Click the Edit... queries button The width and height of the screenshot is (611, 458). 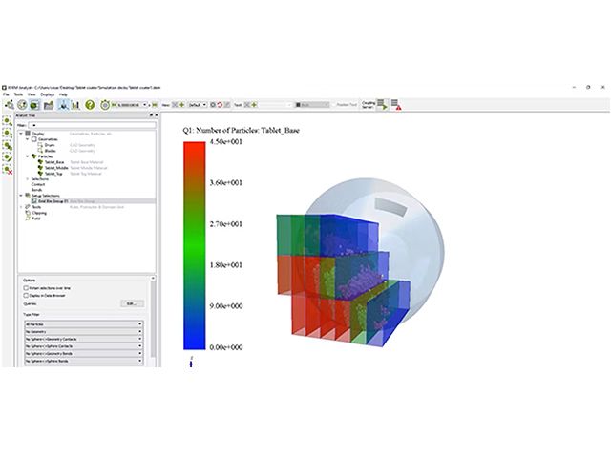132,303
